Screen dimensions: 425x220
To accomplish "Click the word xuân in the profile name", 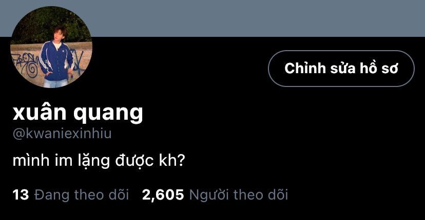I will click(40, 112).
